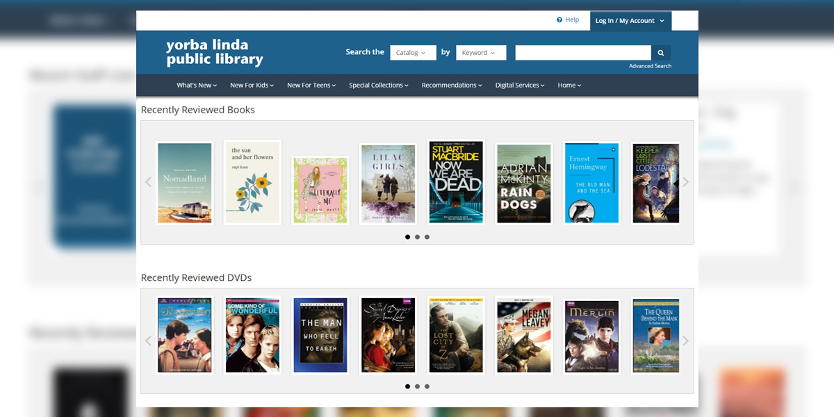
Task: Open The Old Man and the Sea book
Action: tap(591, 183)
